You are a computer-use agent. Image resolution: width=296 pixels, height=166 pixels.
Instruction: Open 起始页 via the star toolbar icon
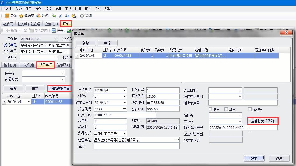coord(21,16)
